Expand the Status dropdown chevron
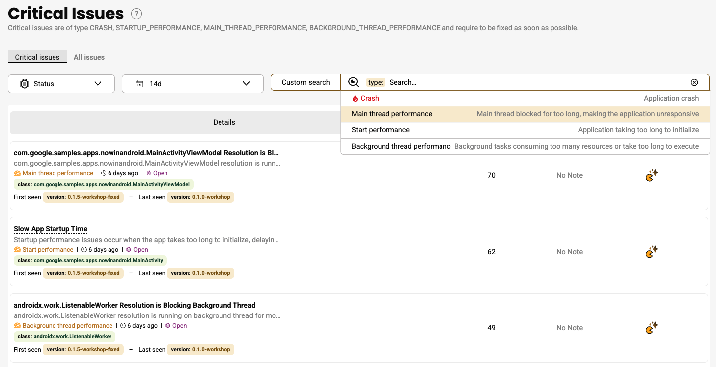 (98, 84)
